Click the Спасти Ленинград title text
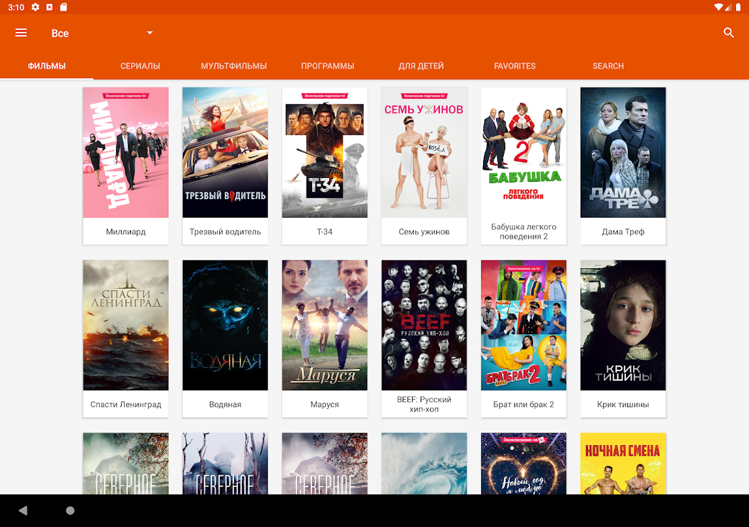 coord(125,405)
